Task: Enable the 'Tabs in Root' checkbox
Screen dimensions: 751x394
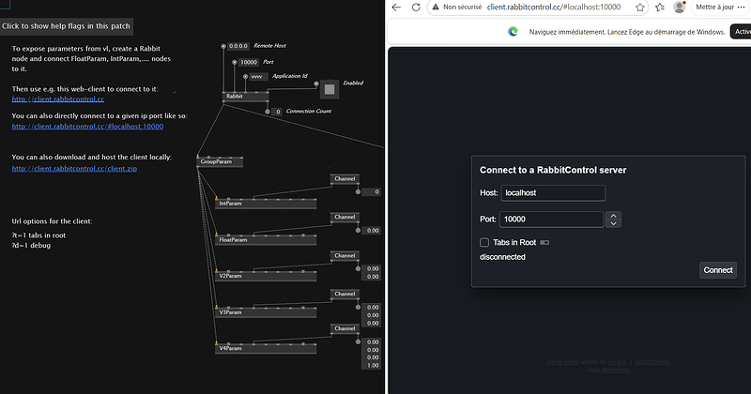Action: (484, 243)
